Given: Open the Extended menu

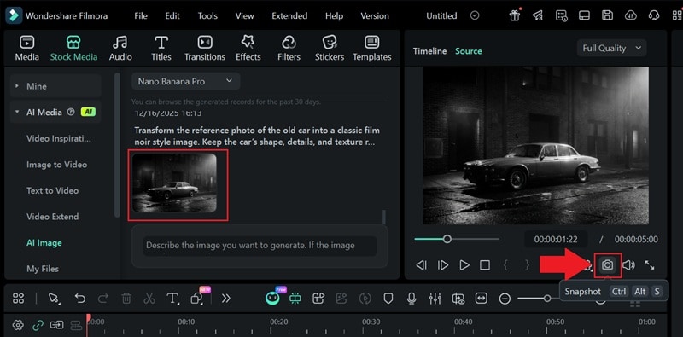Looking at the screenshot, I should click(x=289, y=15).
